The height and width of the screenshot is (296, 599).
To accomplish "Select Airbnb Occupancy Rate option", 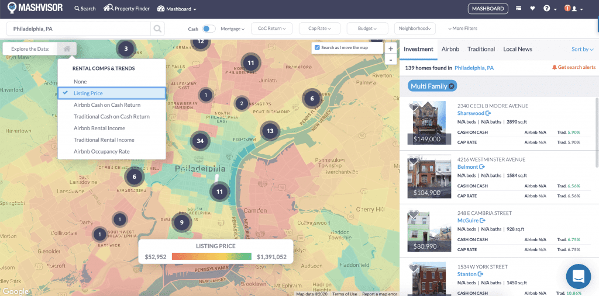I will click(102, 151).
